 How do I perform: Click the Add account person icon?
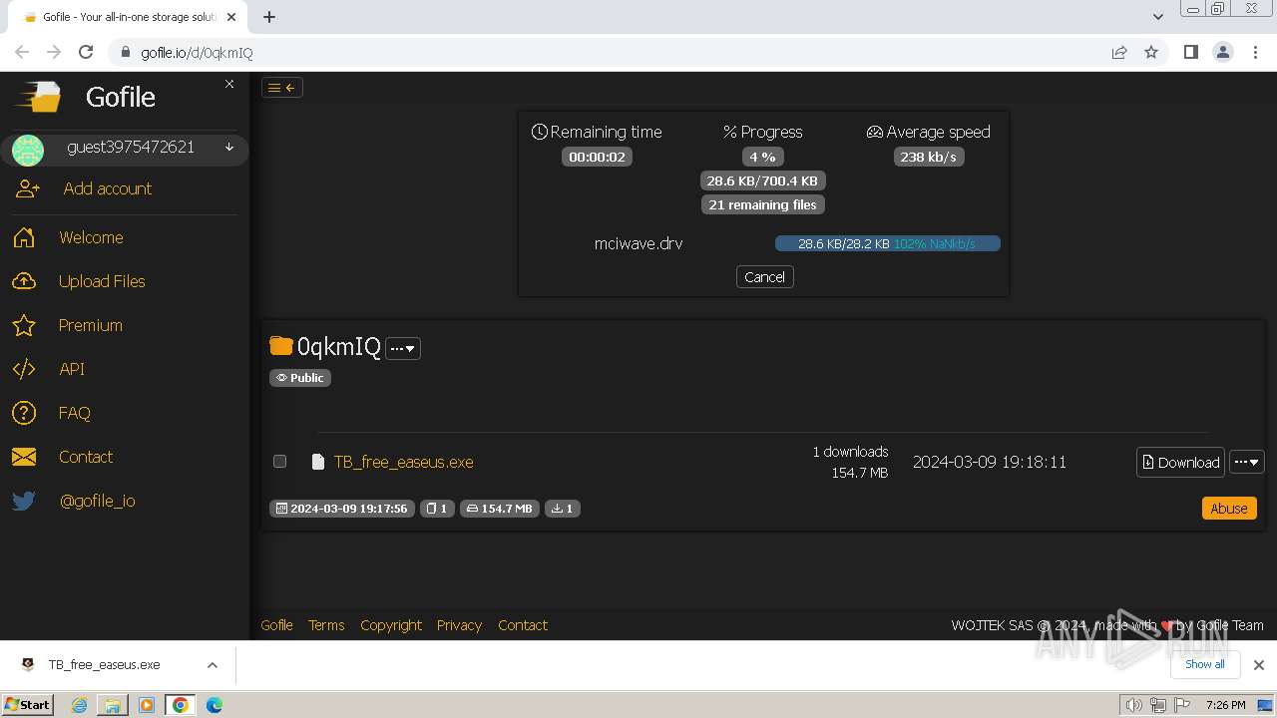pos(28,188)
